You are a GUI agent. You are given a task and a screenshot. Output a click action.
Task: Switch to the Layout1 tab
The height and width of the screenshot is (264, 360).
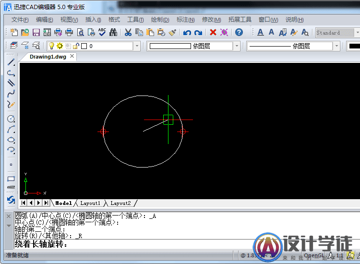[x=90, y=203]
